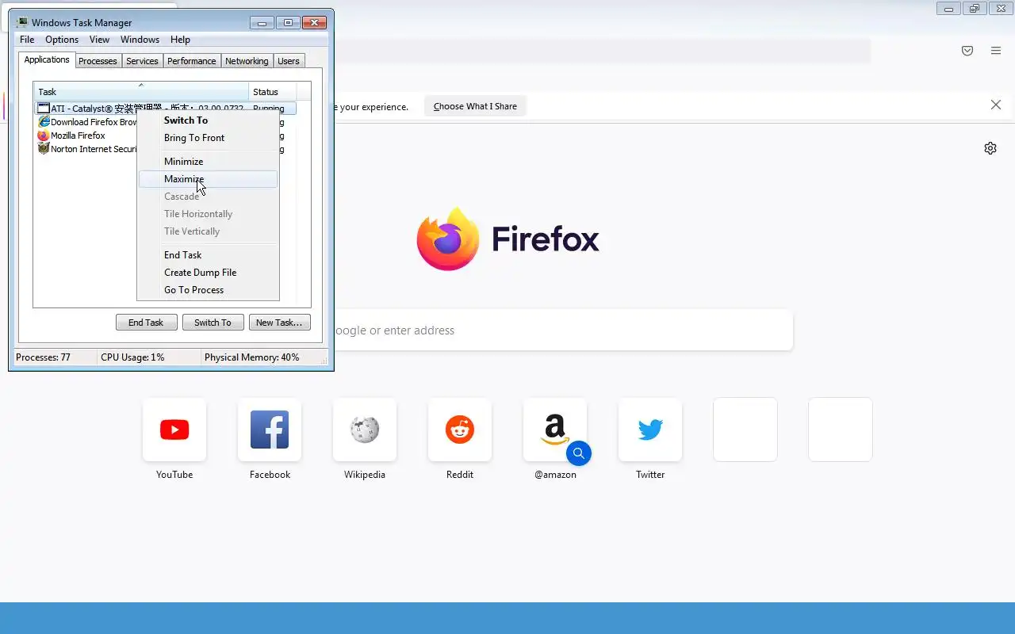The height and width of the screenshot is (634, 1015).
Task: Choose Bring To Front in context menu
Action: (x=208, y=138)
